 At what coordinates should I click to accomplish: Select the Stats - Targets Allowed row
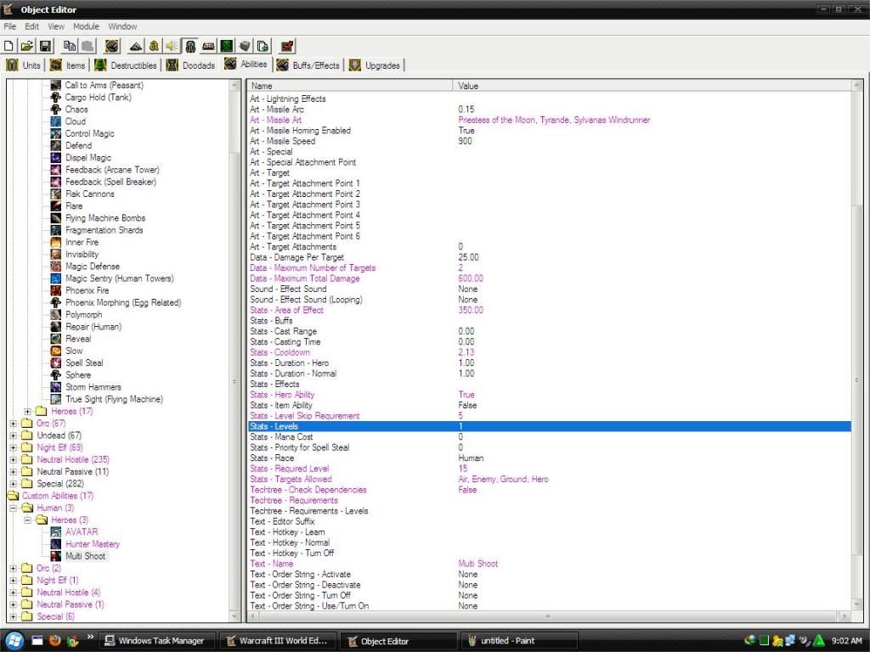[550, 479]
